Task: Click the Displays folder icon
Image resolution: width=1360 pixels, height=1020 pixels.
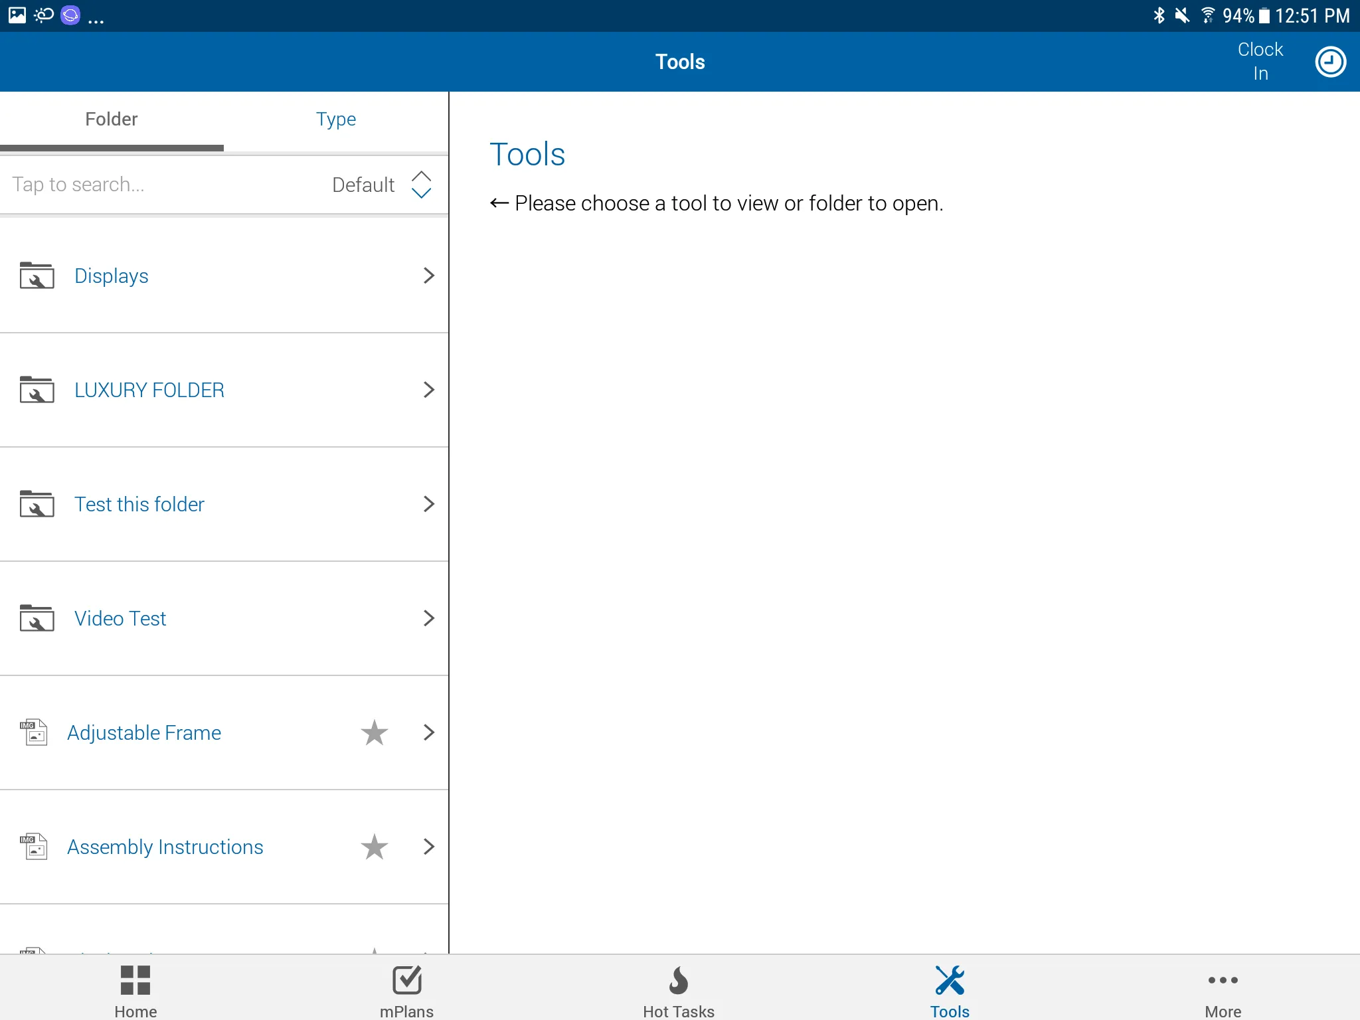Action: click(x=37, y=276)
